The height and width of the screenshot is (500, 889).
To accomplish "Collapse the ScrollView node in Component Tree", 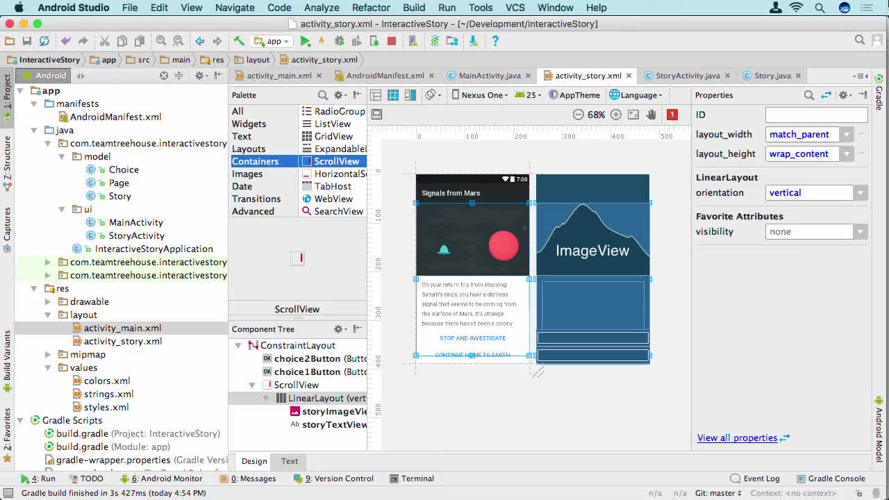I will [251, 385].
